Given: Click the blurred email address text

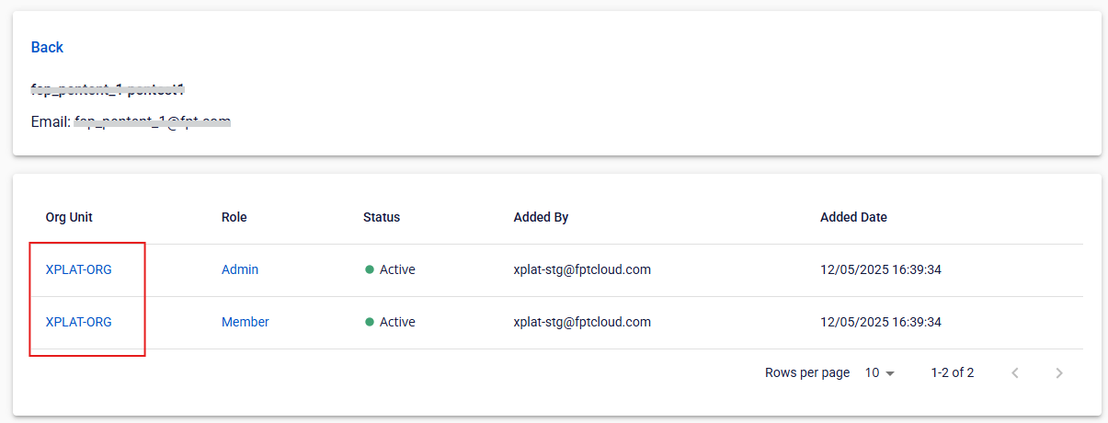Looking at the screenshot, I should [x=153, y=120].
